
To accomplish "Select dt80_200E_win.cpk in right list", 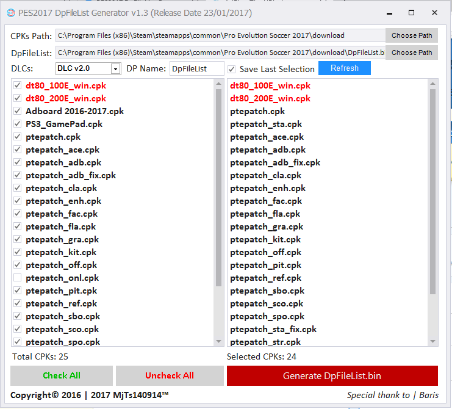I will point(270,98).
